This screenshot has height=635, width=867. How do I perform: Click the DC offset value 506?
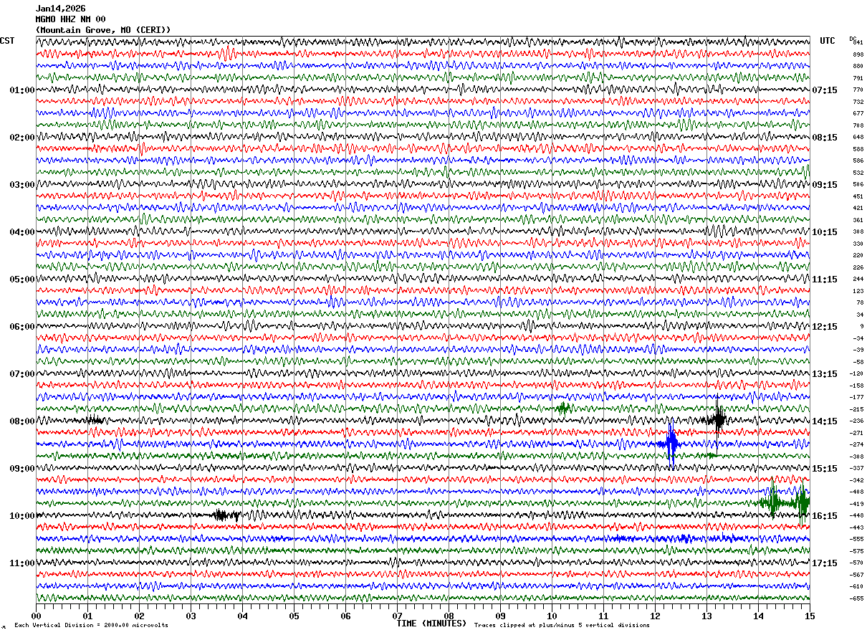858,185
